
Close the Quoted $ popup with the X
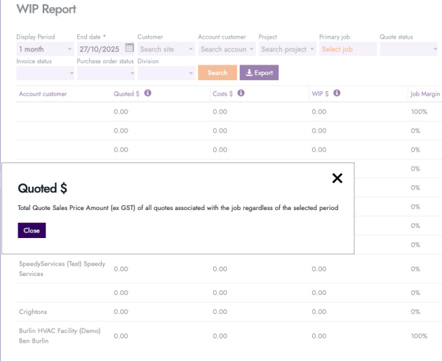coord(337,178)
